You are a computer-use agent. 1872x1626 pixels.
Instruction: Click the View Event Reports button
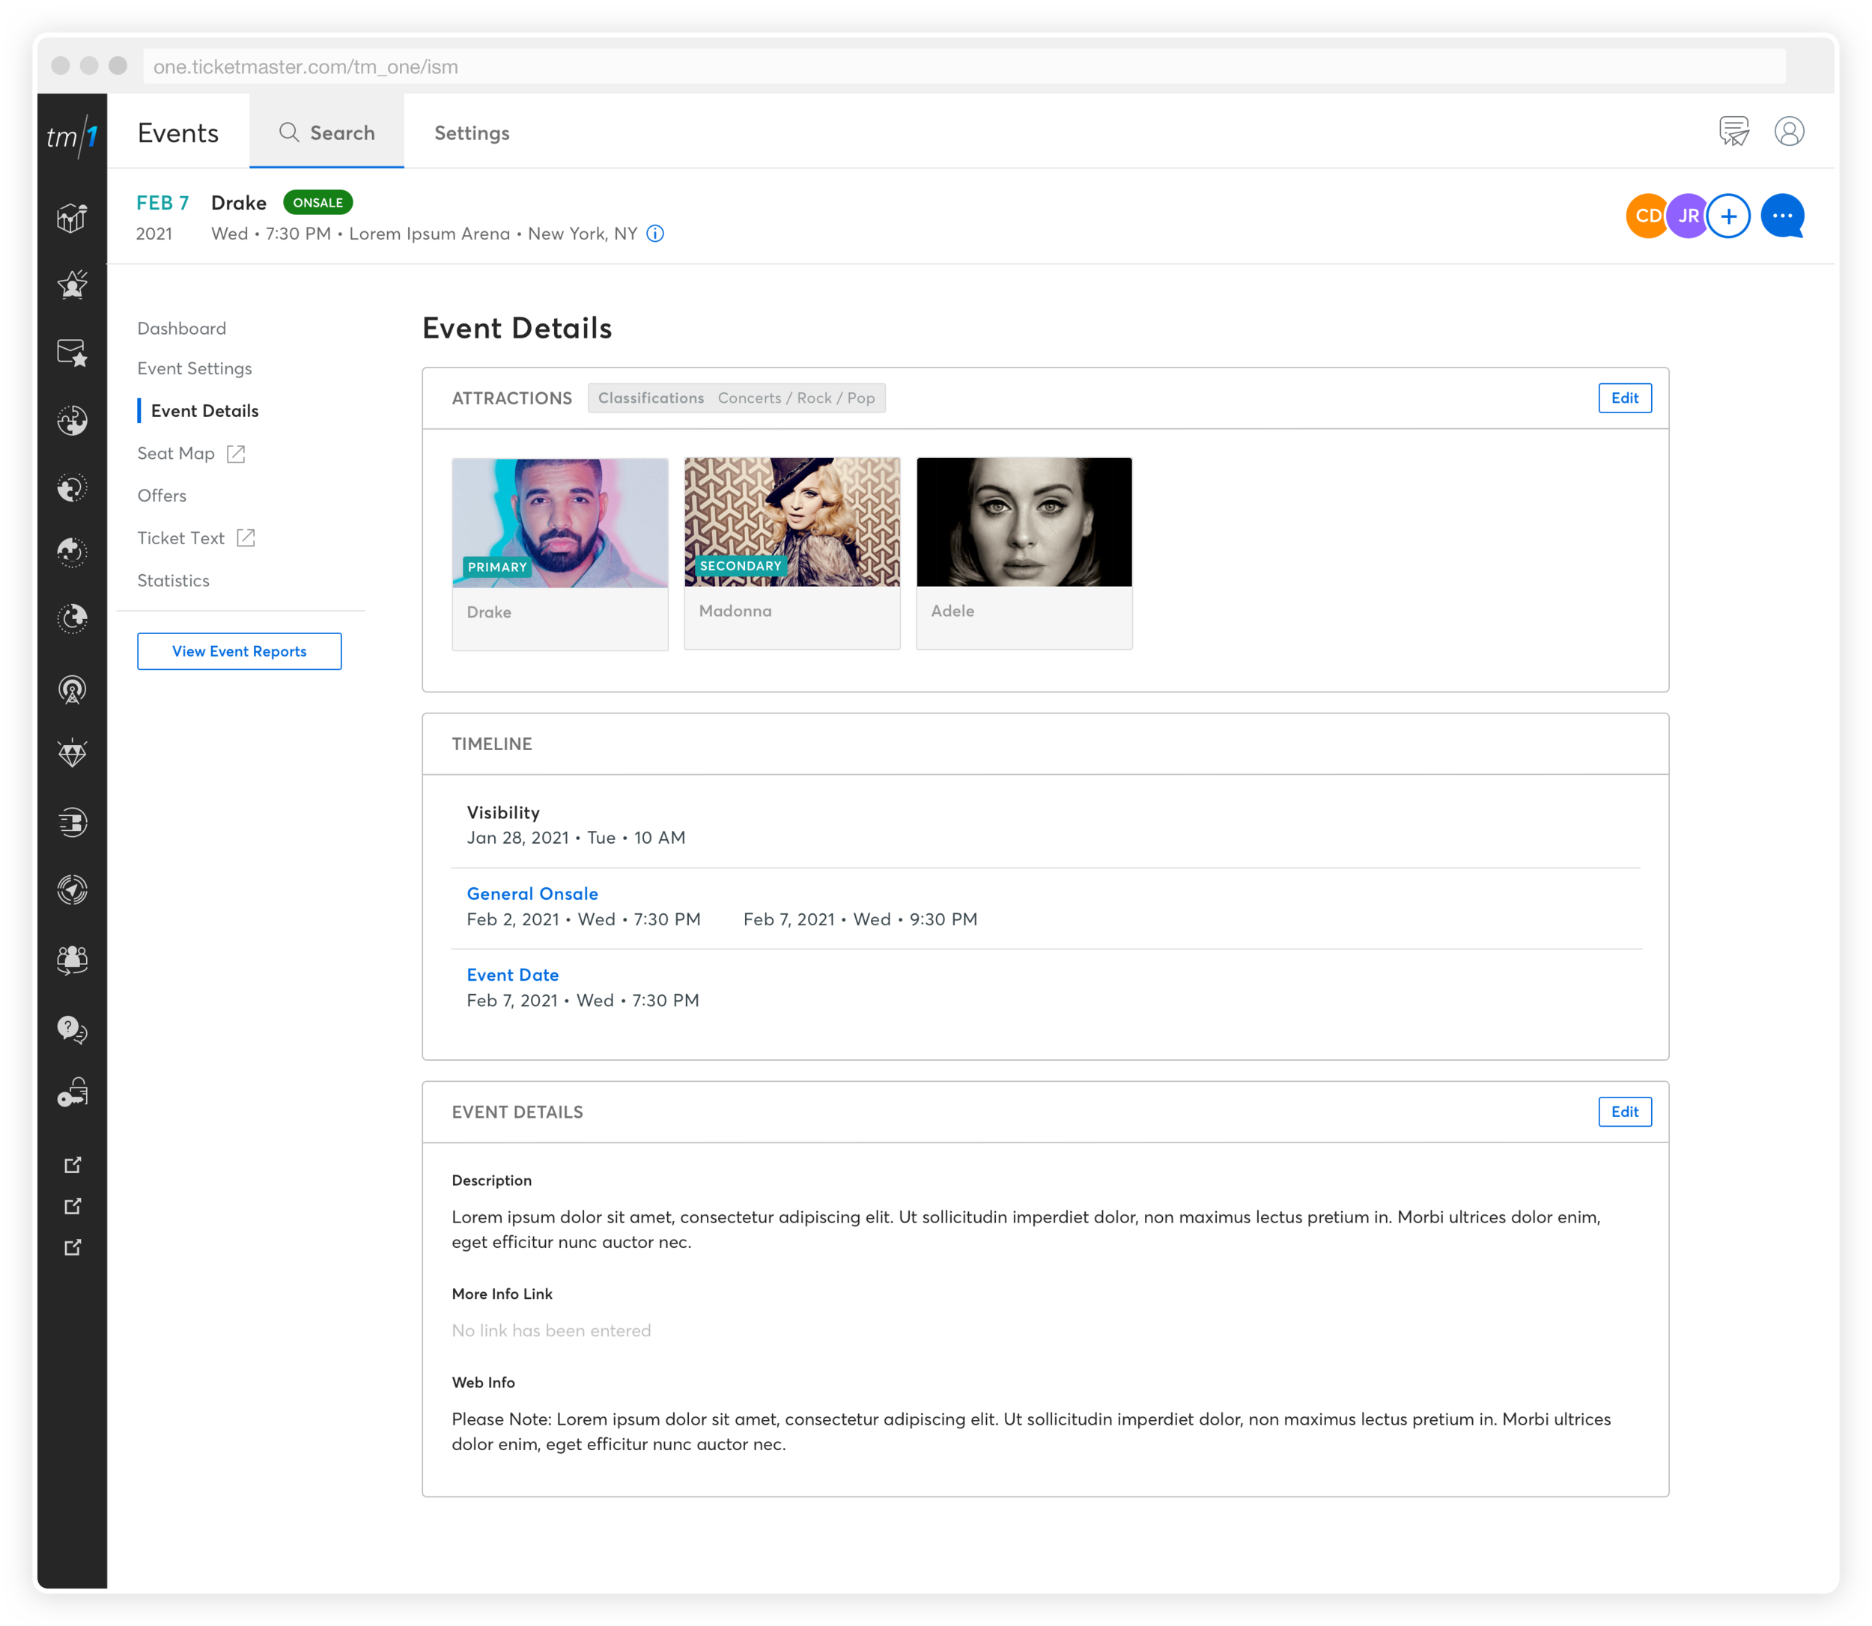(x=240, y=651)
